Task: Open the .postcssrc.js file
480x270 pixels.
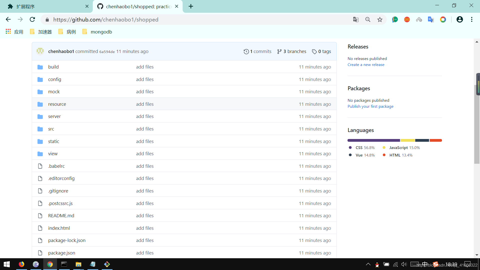Action: [60, 203]
